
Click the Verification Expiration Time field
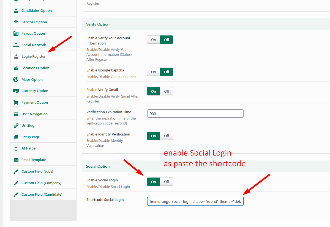pos(195,114)
